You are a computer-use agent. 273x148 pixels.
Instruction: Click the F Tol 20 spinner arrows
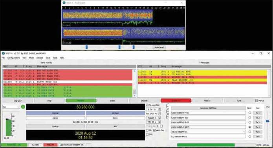click(159, 109)
